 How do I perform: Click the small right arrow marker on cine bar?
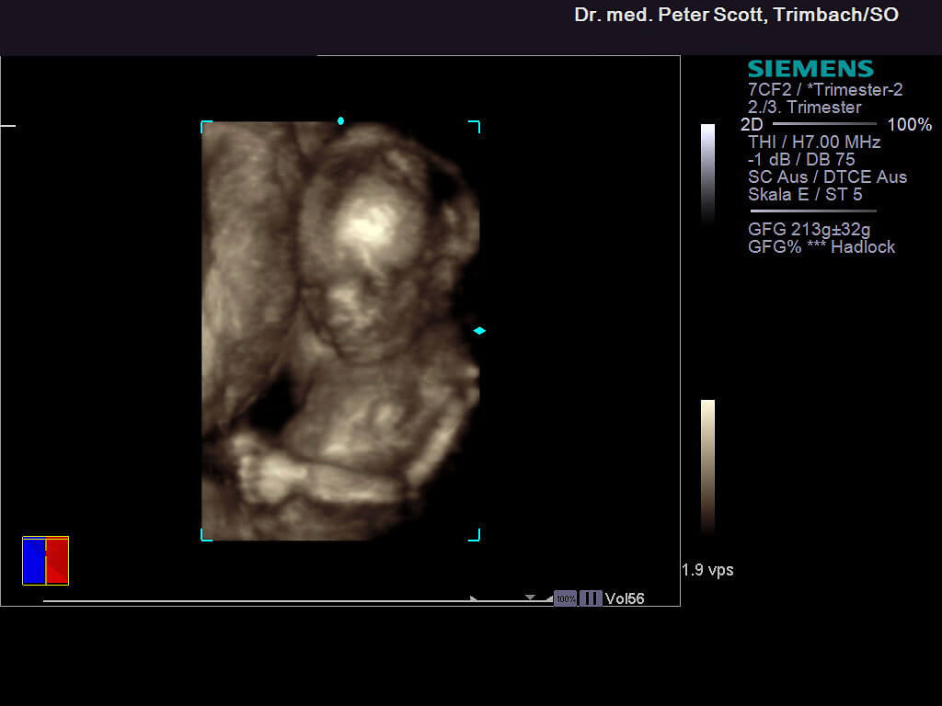[474, 598]
